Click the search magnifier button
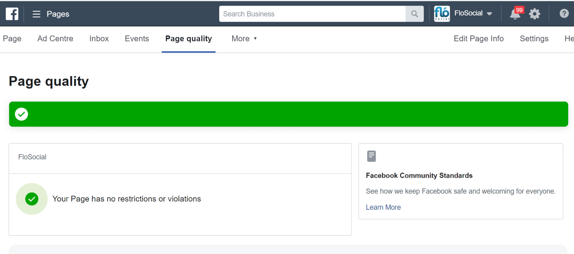The image size is (574, 254). coord(414,14)
